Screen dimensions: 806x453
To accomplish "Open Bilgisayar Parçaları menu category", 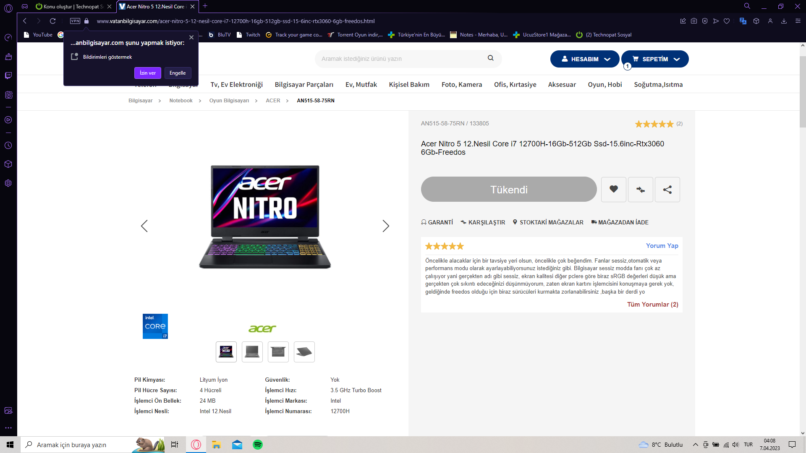I will (x=304, y=85).
